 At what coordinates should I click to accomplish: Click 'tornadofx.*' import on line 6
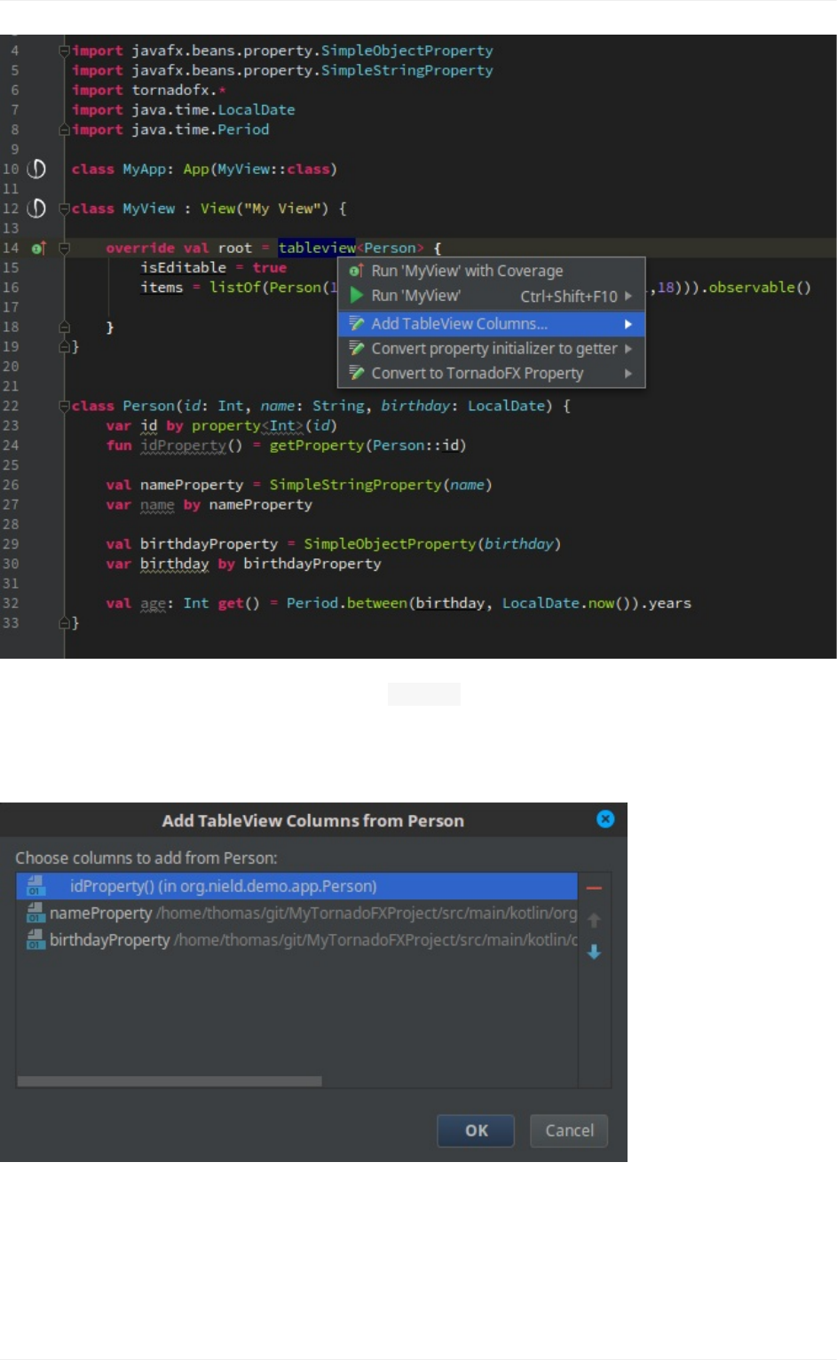coord(178,90)
